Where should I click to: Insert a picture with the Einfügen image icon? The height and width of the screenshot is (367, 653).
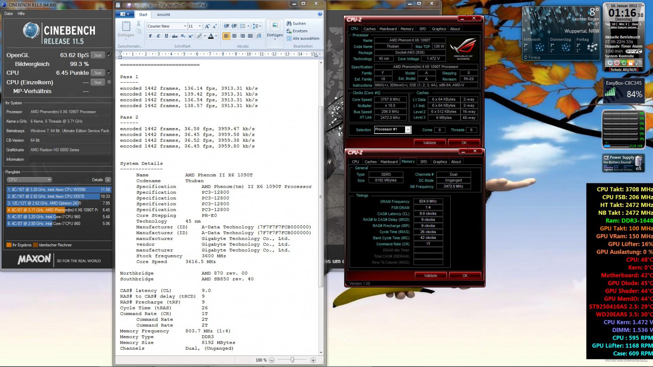point(275,26)
